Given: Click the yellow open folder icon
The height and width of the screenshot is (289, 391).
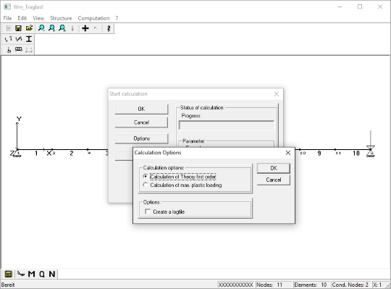Looking at the screenshot, I should 29,28.
